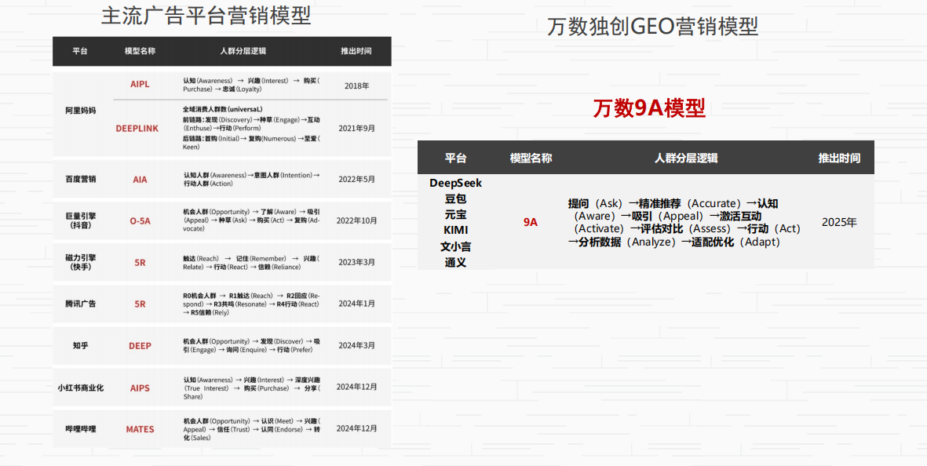This screenshot has height=466, width=927.
Task: Click the 通义 platform name
Action: [x=456, y=262]
